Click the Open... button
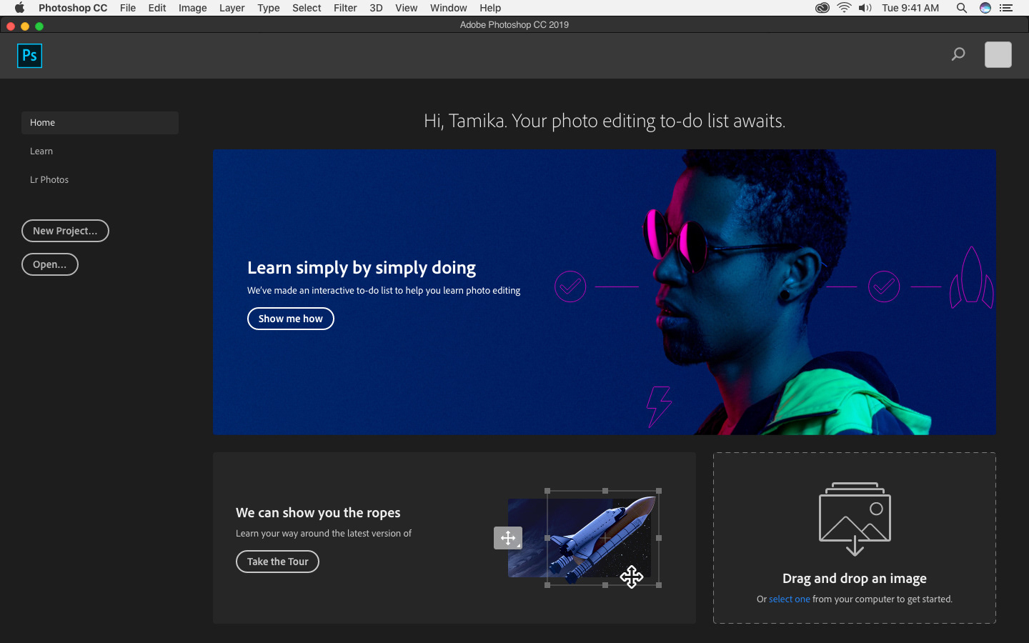1029x643 pixels. (x=50, y=264)
